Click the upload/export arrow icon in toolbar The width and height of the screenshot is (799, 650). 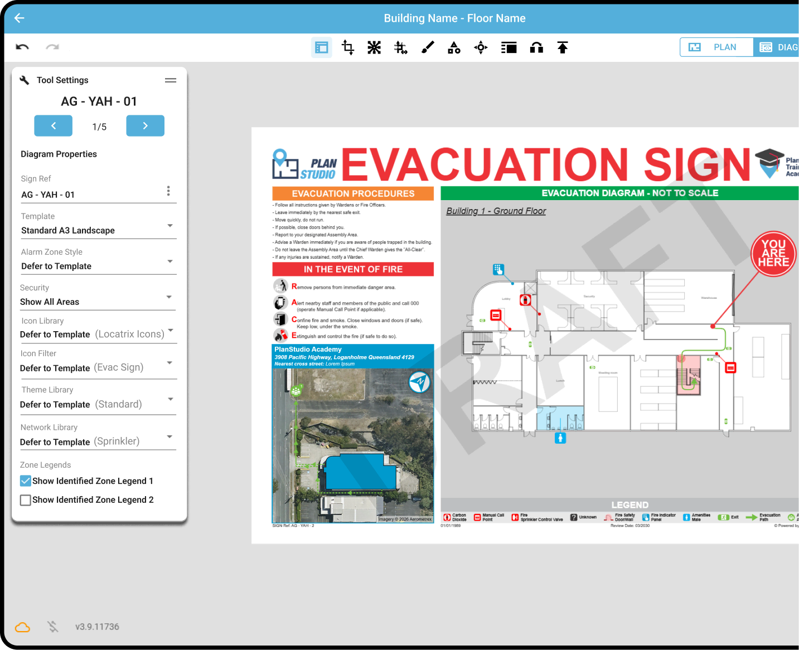coord(562,47)
